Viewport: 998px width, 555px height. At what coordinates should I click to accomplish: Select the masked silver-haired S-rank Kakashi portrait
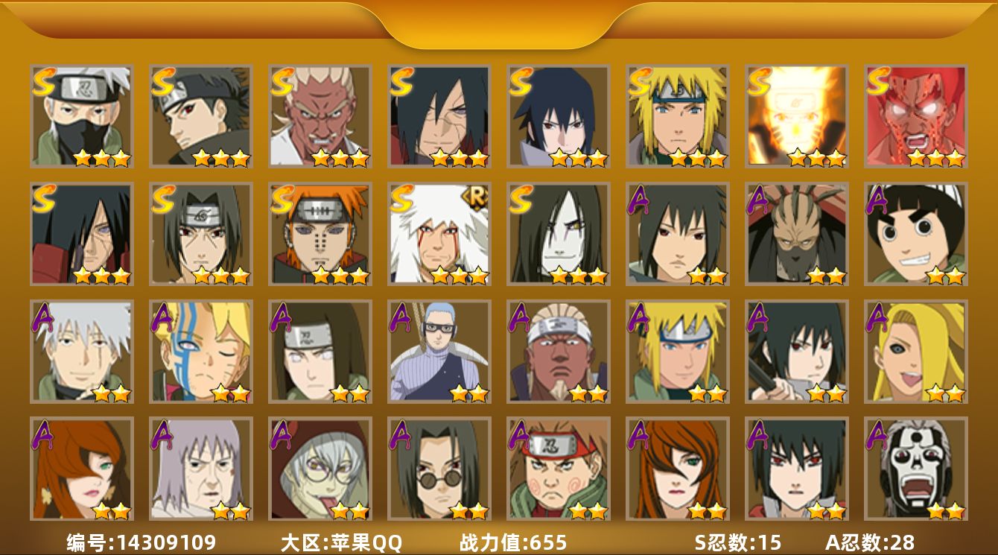tap(82, 116)
